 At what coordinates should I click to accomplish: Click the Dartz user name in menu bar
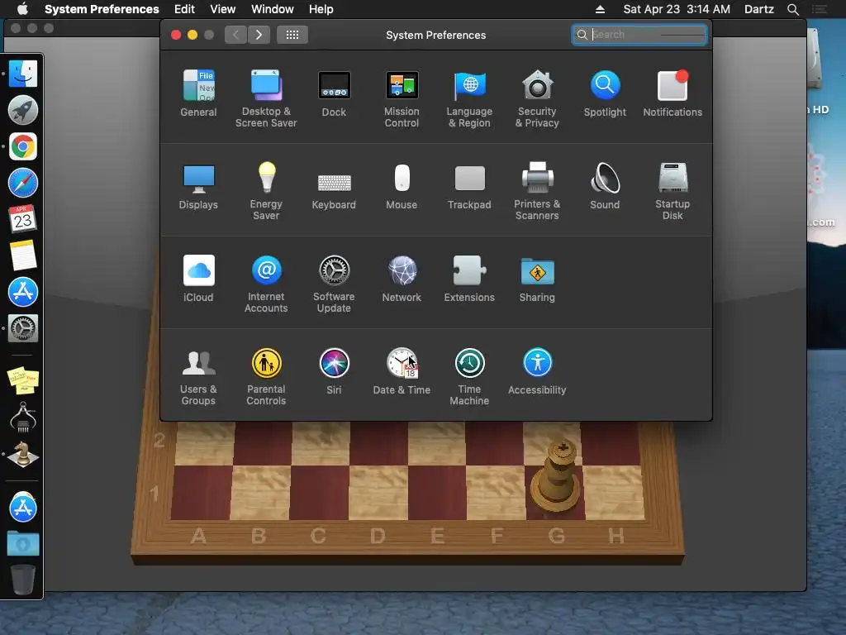point(758,9)
